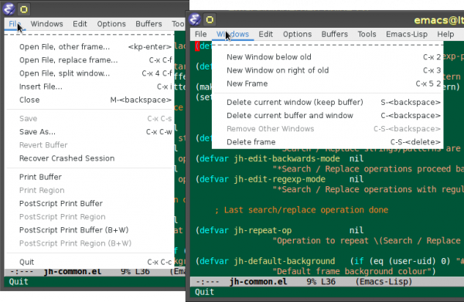Click the Emacs logo icon in right window
The width and height of the screenshot is (464, 302).
[195, 19]
